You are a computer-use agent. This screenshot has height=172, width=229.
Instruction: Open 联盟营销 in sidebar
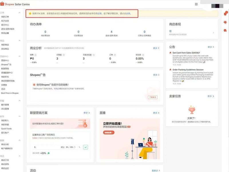tap(5, 69)
